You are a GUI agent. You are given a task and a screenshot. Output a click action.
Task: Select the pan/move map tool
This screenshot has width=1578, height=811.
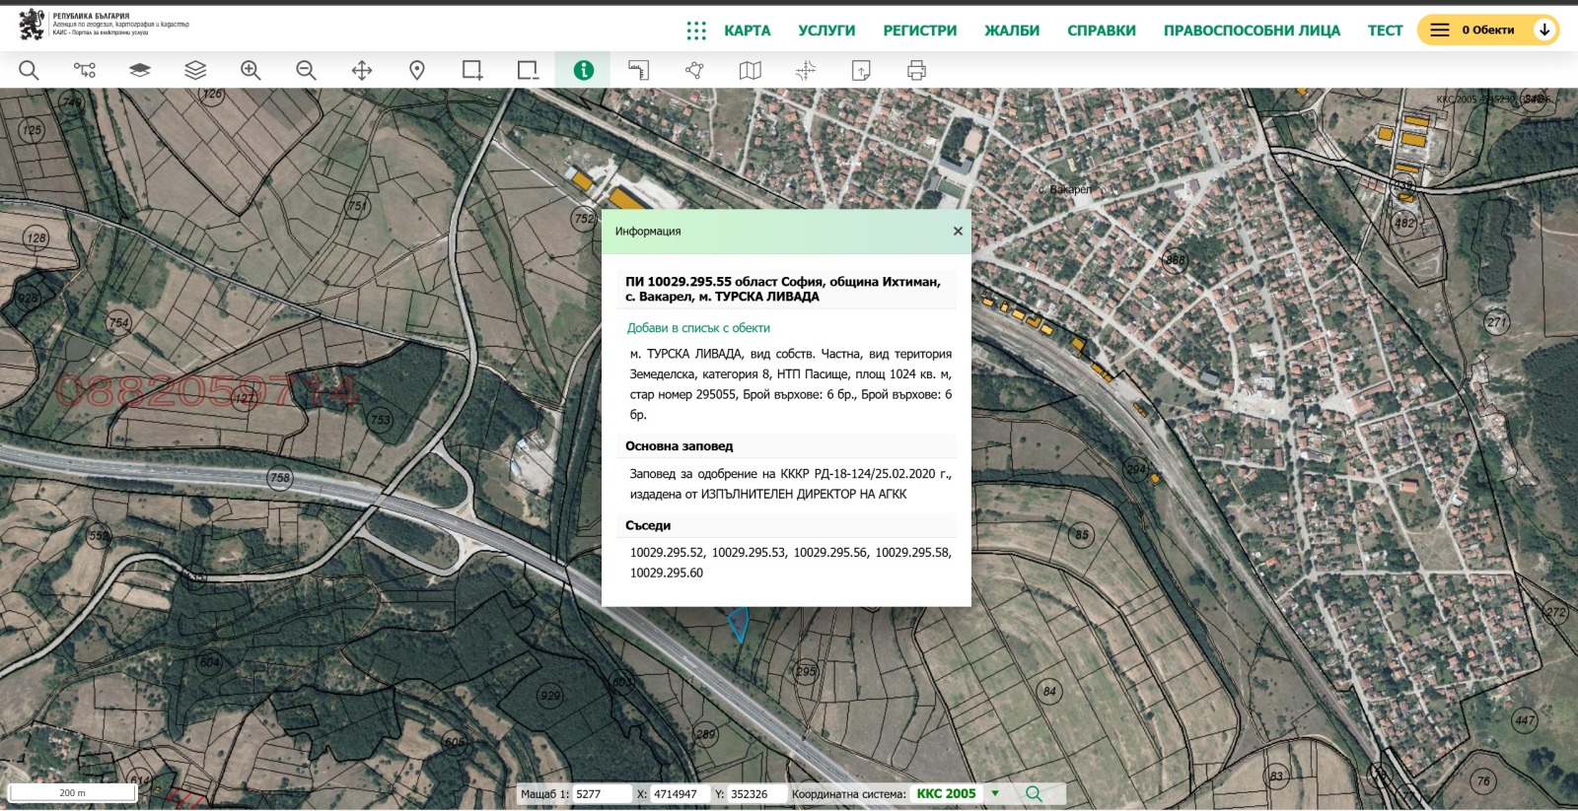[x=362, y=70]
